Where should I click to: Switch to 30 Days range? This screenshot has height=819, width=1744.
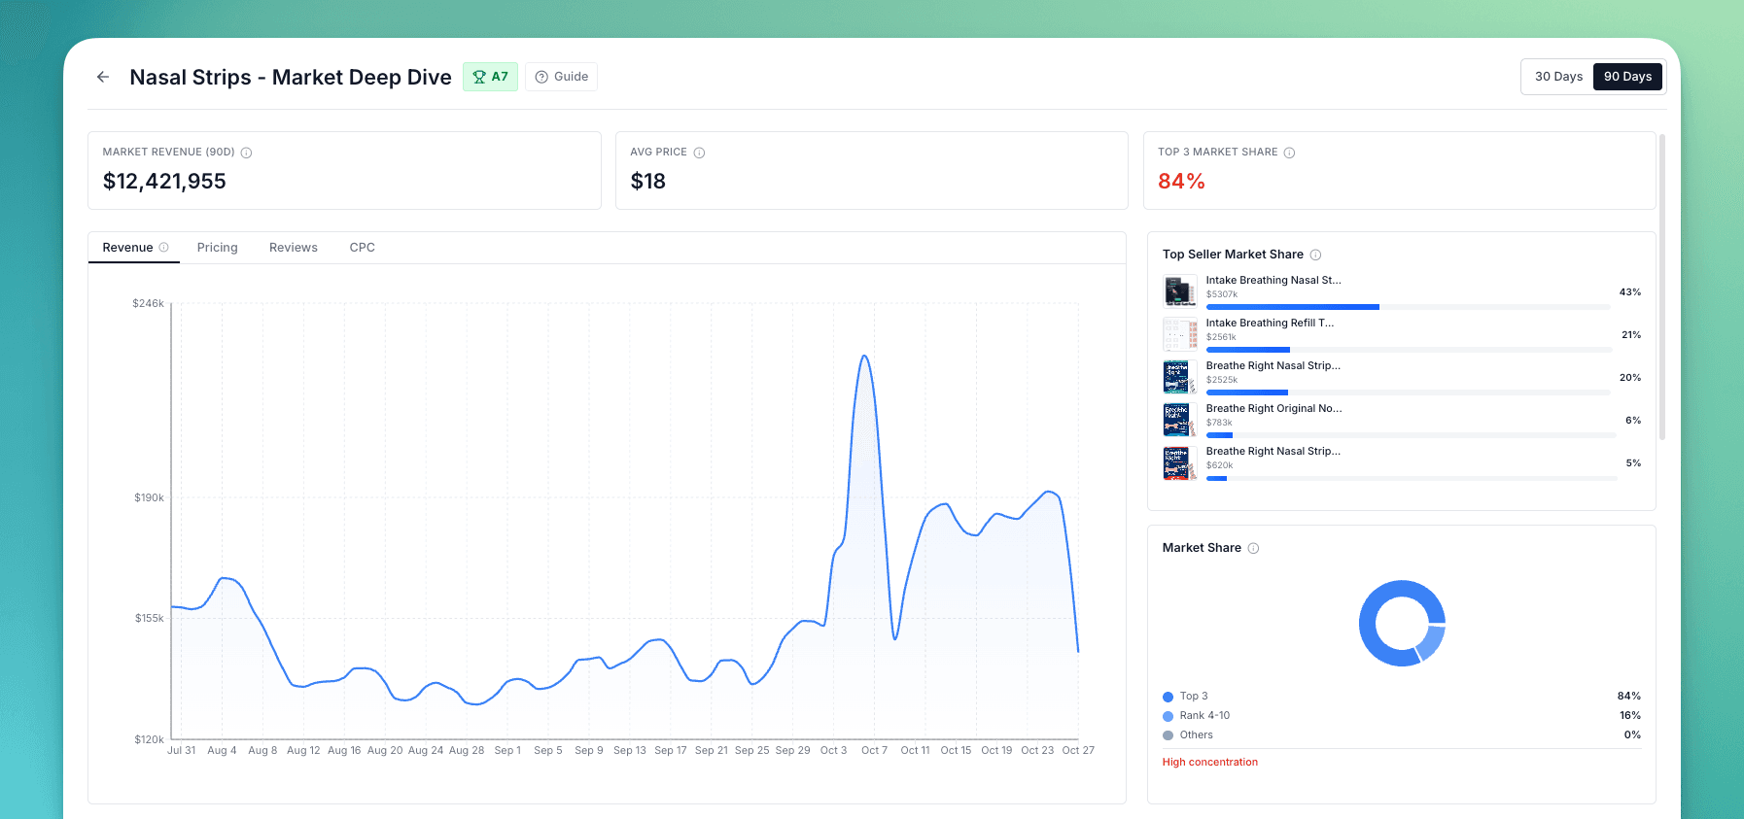pos(1558,77)
